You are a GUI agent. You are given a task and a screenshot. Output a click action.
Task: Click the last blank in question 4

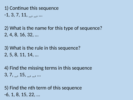click(x=34, y=76)
